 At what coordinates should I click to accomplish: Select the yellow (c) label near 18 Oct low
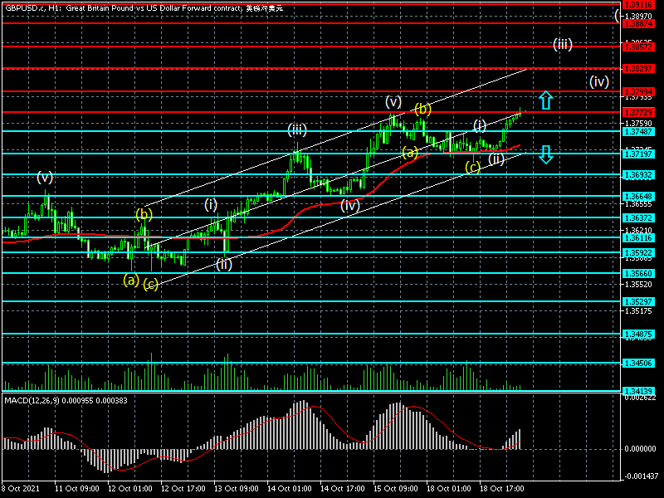coord(472,168)
